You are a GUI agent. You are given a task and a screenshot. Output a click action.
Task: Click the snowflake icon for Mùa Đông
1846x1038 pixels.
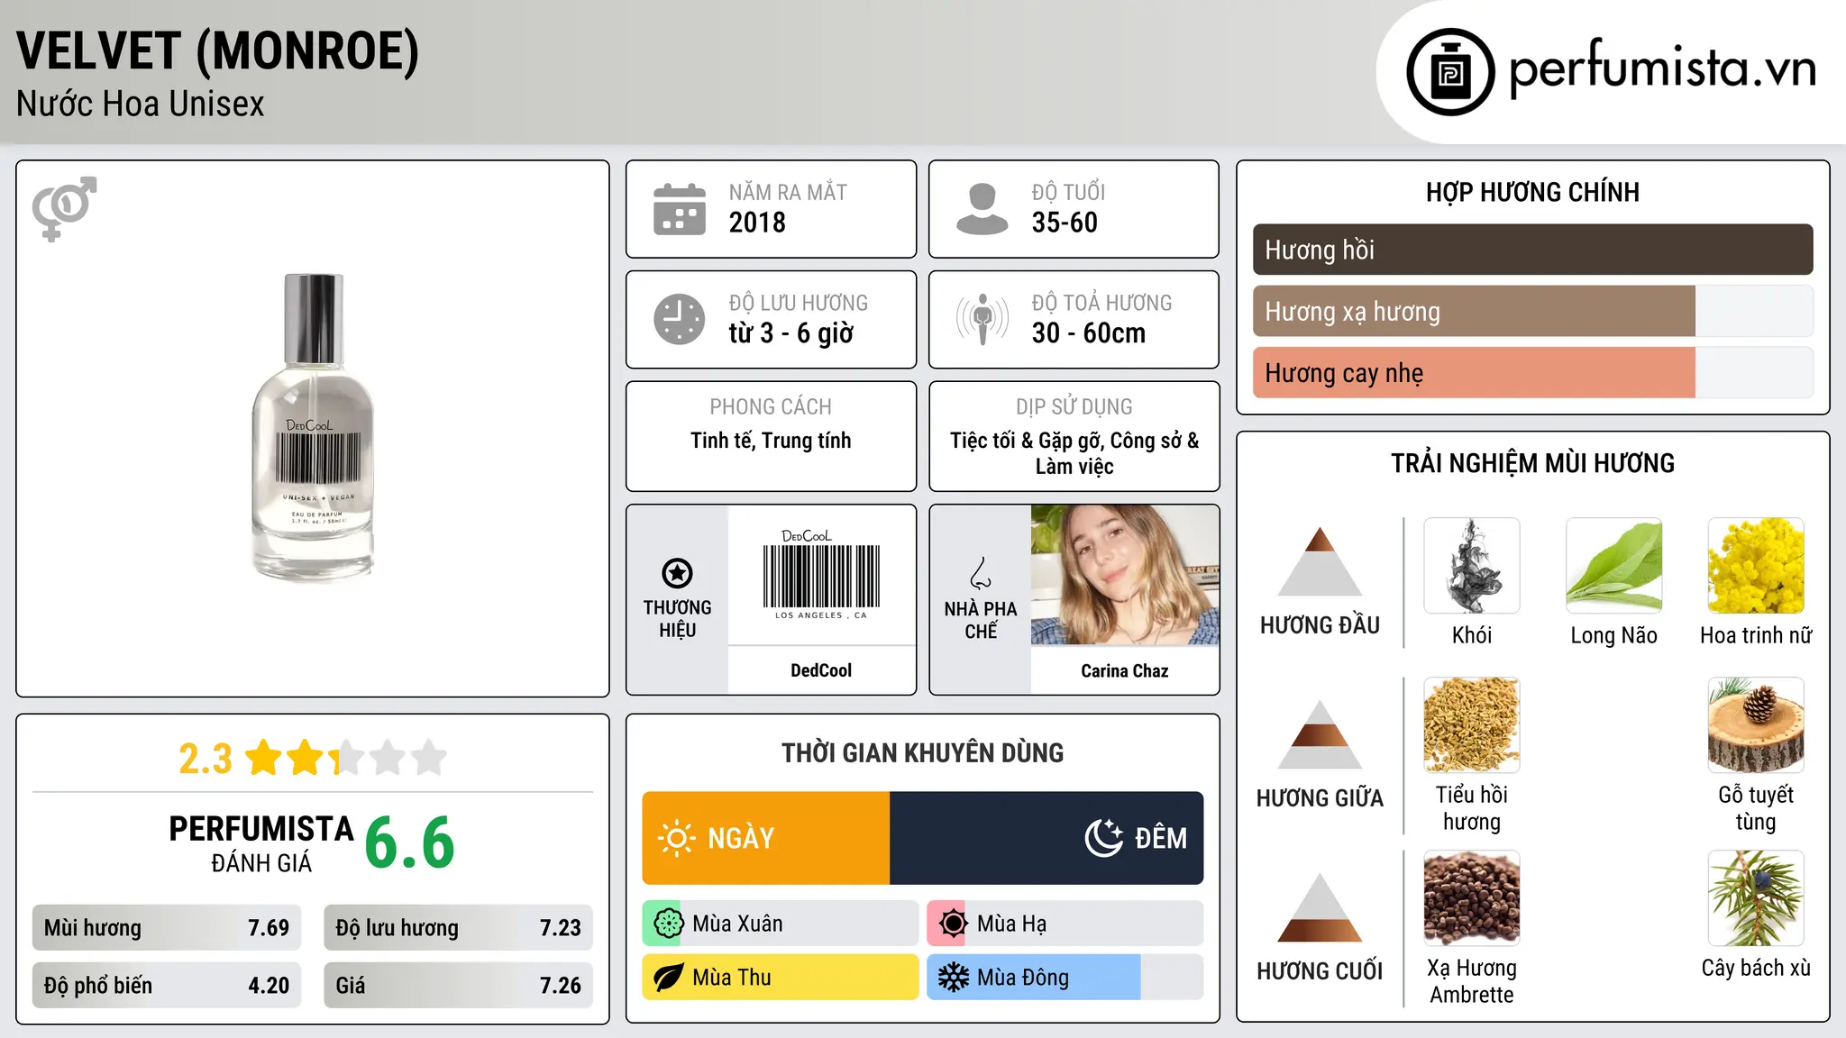pos(953,978)
